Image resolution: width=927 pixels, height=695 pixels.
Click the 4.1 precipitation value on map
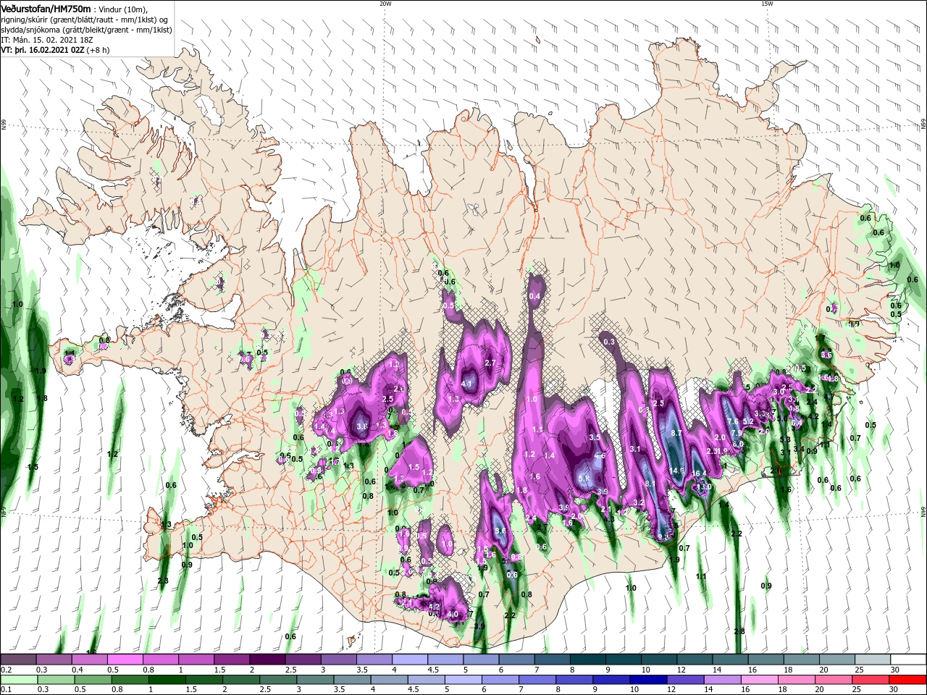(x=466, y=384)
